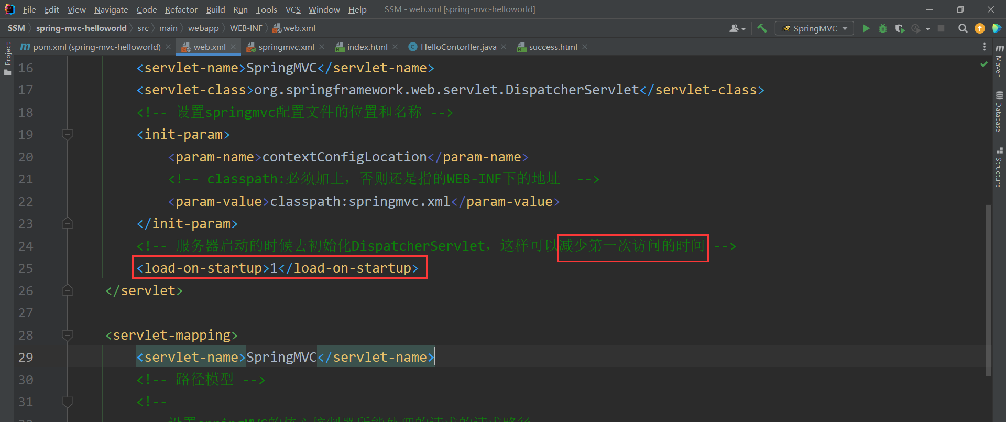This screenshot has width=1006, height=422.
Task: Start debugging with the green bug icon
Action: click(883, 28)
